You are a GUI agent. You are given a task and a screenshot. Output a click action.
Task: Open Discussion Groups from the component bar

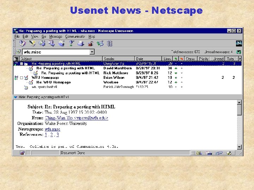pyautogui.click(x=219, y=153)
